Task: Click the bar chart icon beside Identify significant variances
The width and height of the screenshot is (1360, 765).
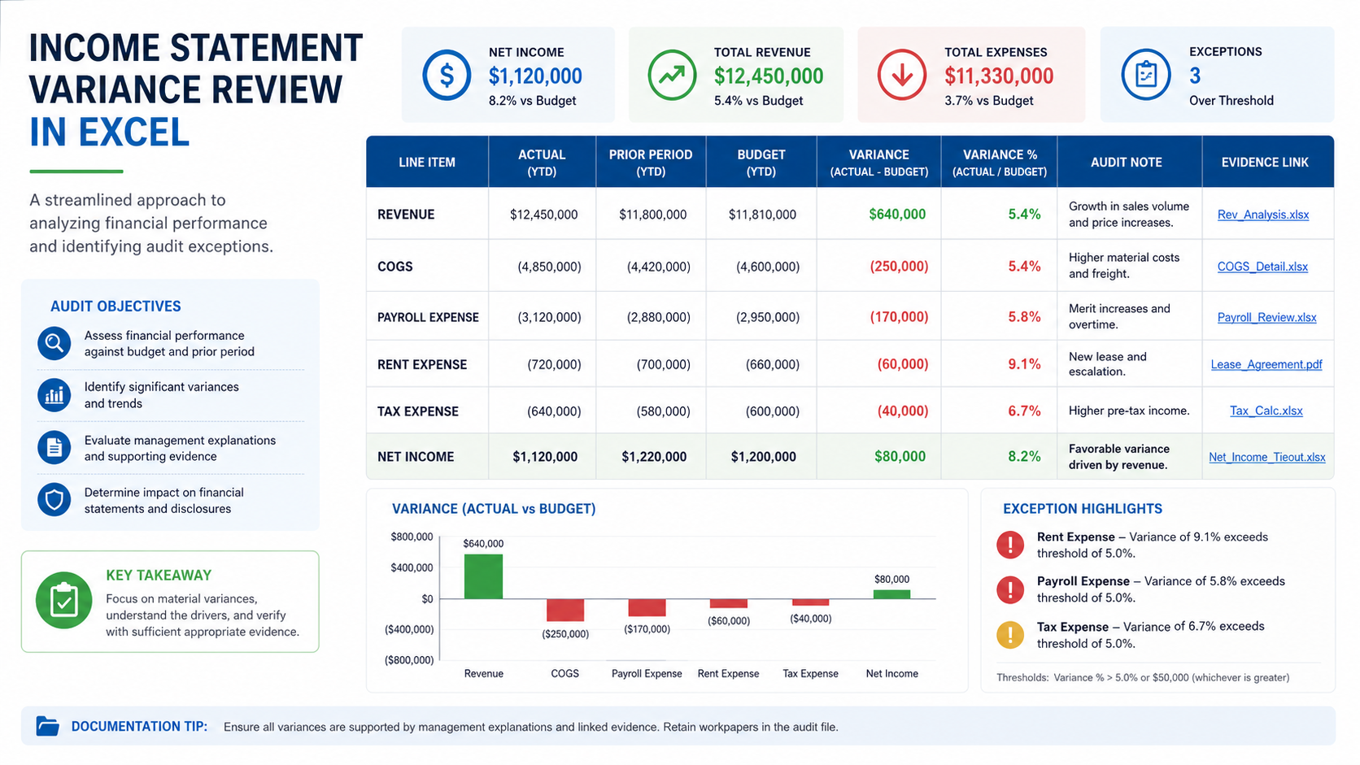Action: pos(54,395)
